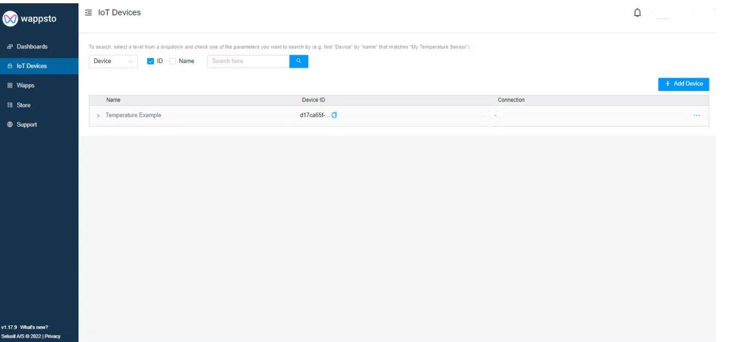Viewport: 735px width, 342px height.
Task: Click the wappsto logo icon
Action: (x=11, y=19)
